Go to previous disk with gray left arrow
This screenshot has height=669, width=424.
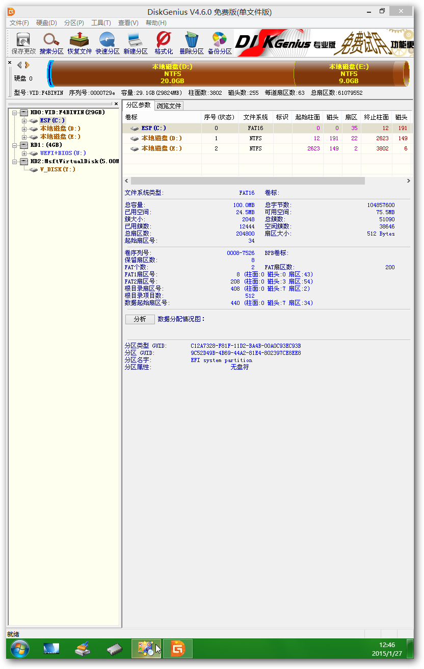[x=19, y=65]
